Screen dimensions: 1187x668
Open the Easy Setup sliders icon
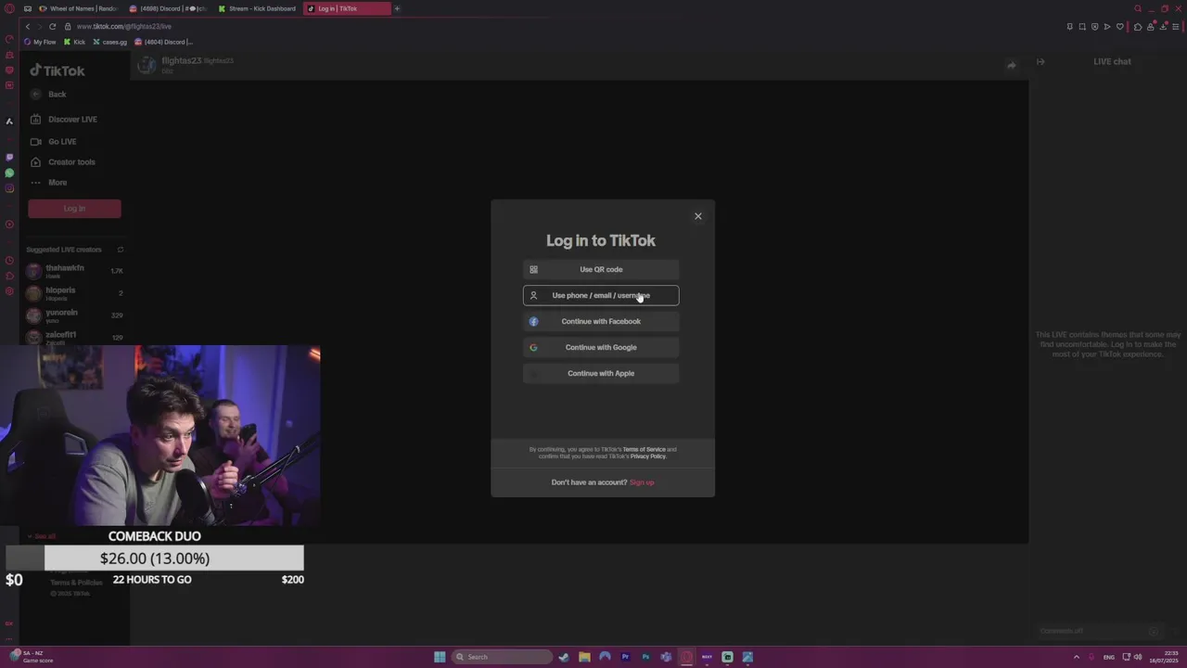pyautogui.click(x=1176, y=26)
